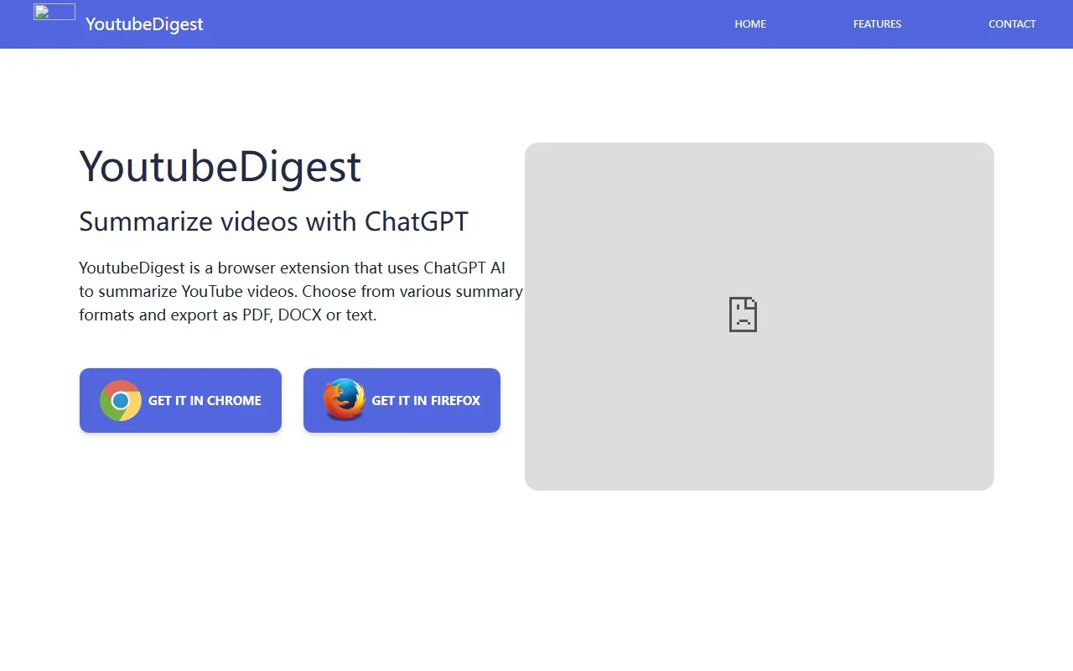Click the blue navigation bar
This screenshot has width=1073, height=671.
[x=503, y=23]
